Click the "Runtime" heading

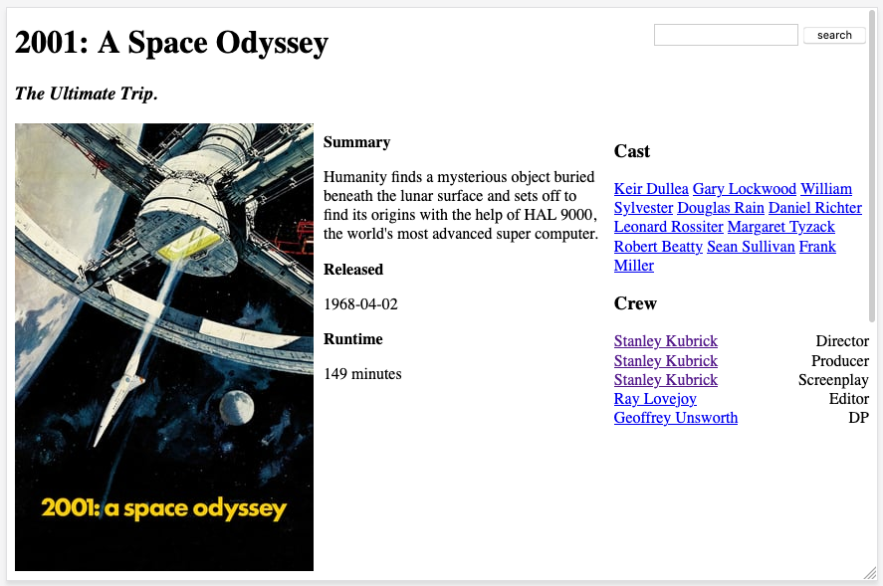coord(353,339)
